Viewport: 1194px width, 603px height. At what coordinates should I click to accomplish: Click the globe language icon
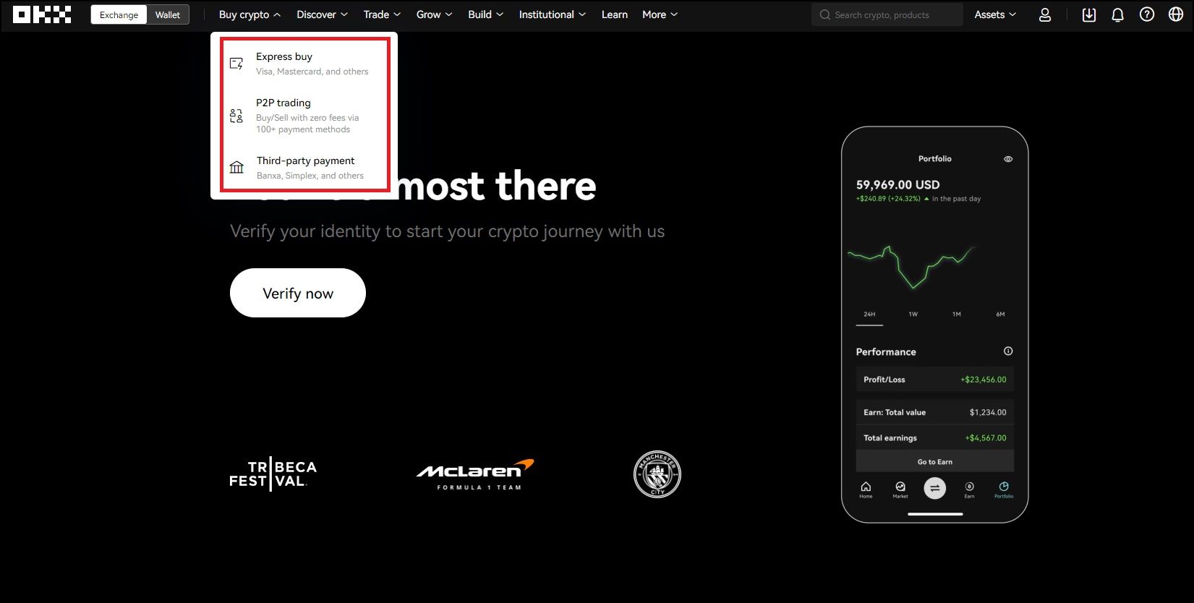pyautogui.click(x=1175, y=14)
